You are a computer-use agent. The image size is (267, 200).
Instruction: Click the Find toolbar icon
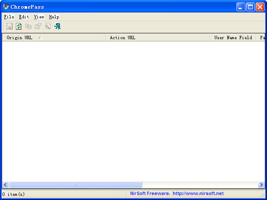(x=48, y=26)
